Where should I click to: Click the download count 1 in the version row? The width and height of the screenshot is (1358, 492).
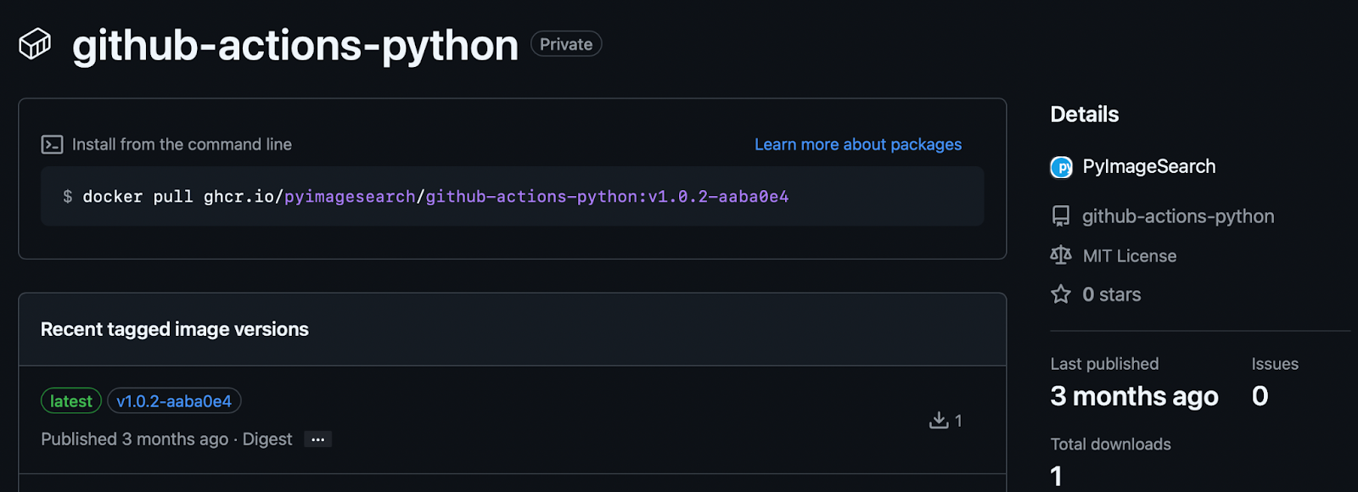click(x=958, y=421)
